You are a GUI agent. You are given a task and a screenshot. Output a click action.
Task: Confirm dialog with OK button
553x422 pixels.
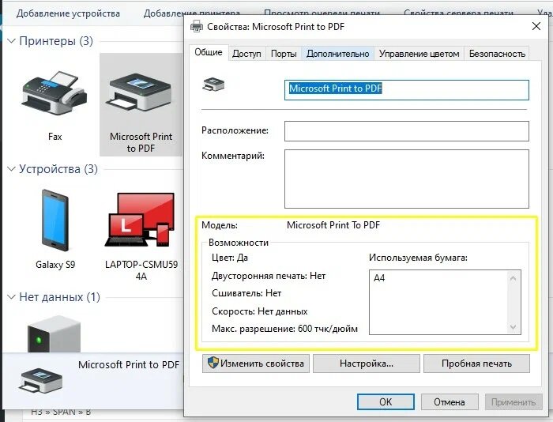tap(386, 402)
